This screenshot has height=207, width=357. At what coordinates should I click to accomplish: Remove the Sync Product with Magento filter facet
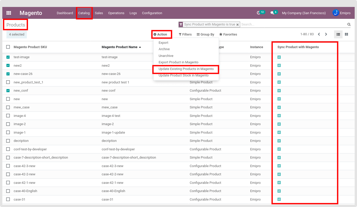pyautogui.click(x=238, y=25)
